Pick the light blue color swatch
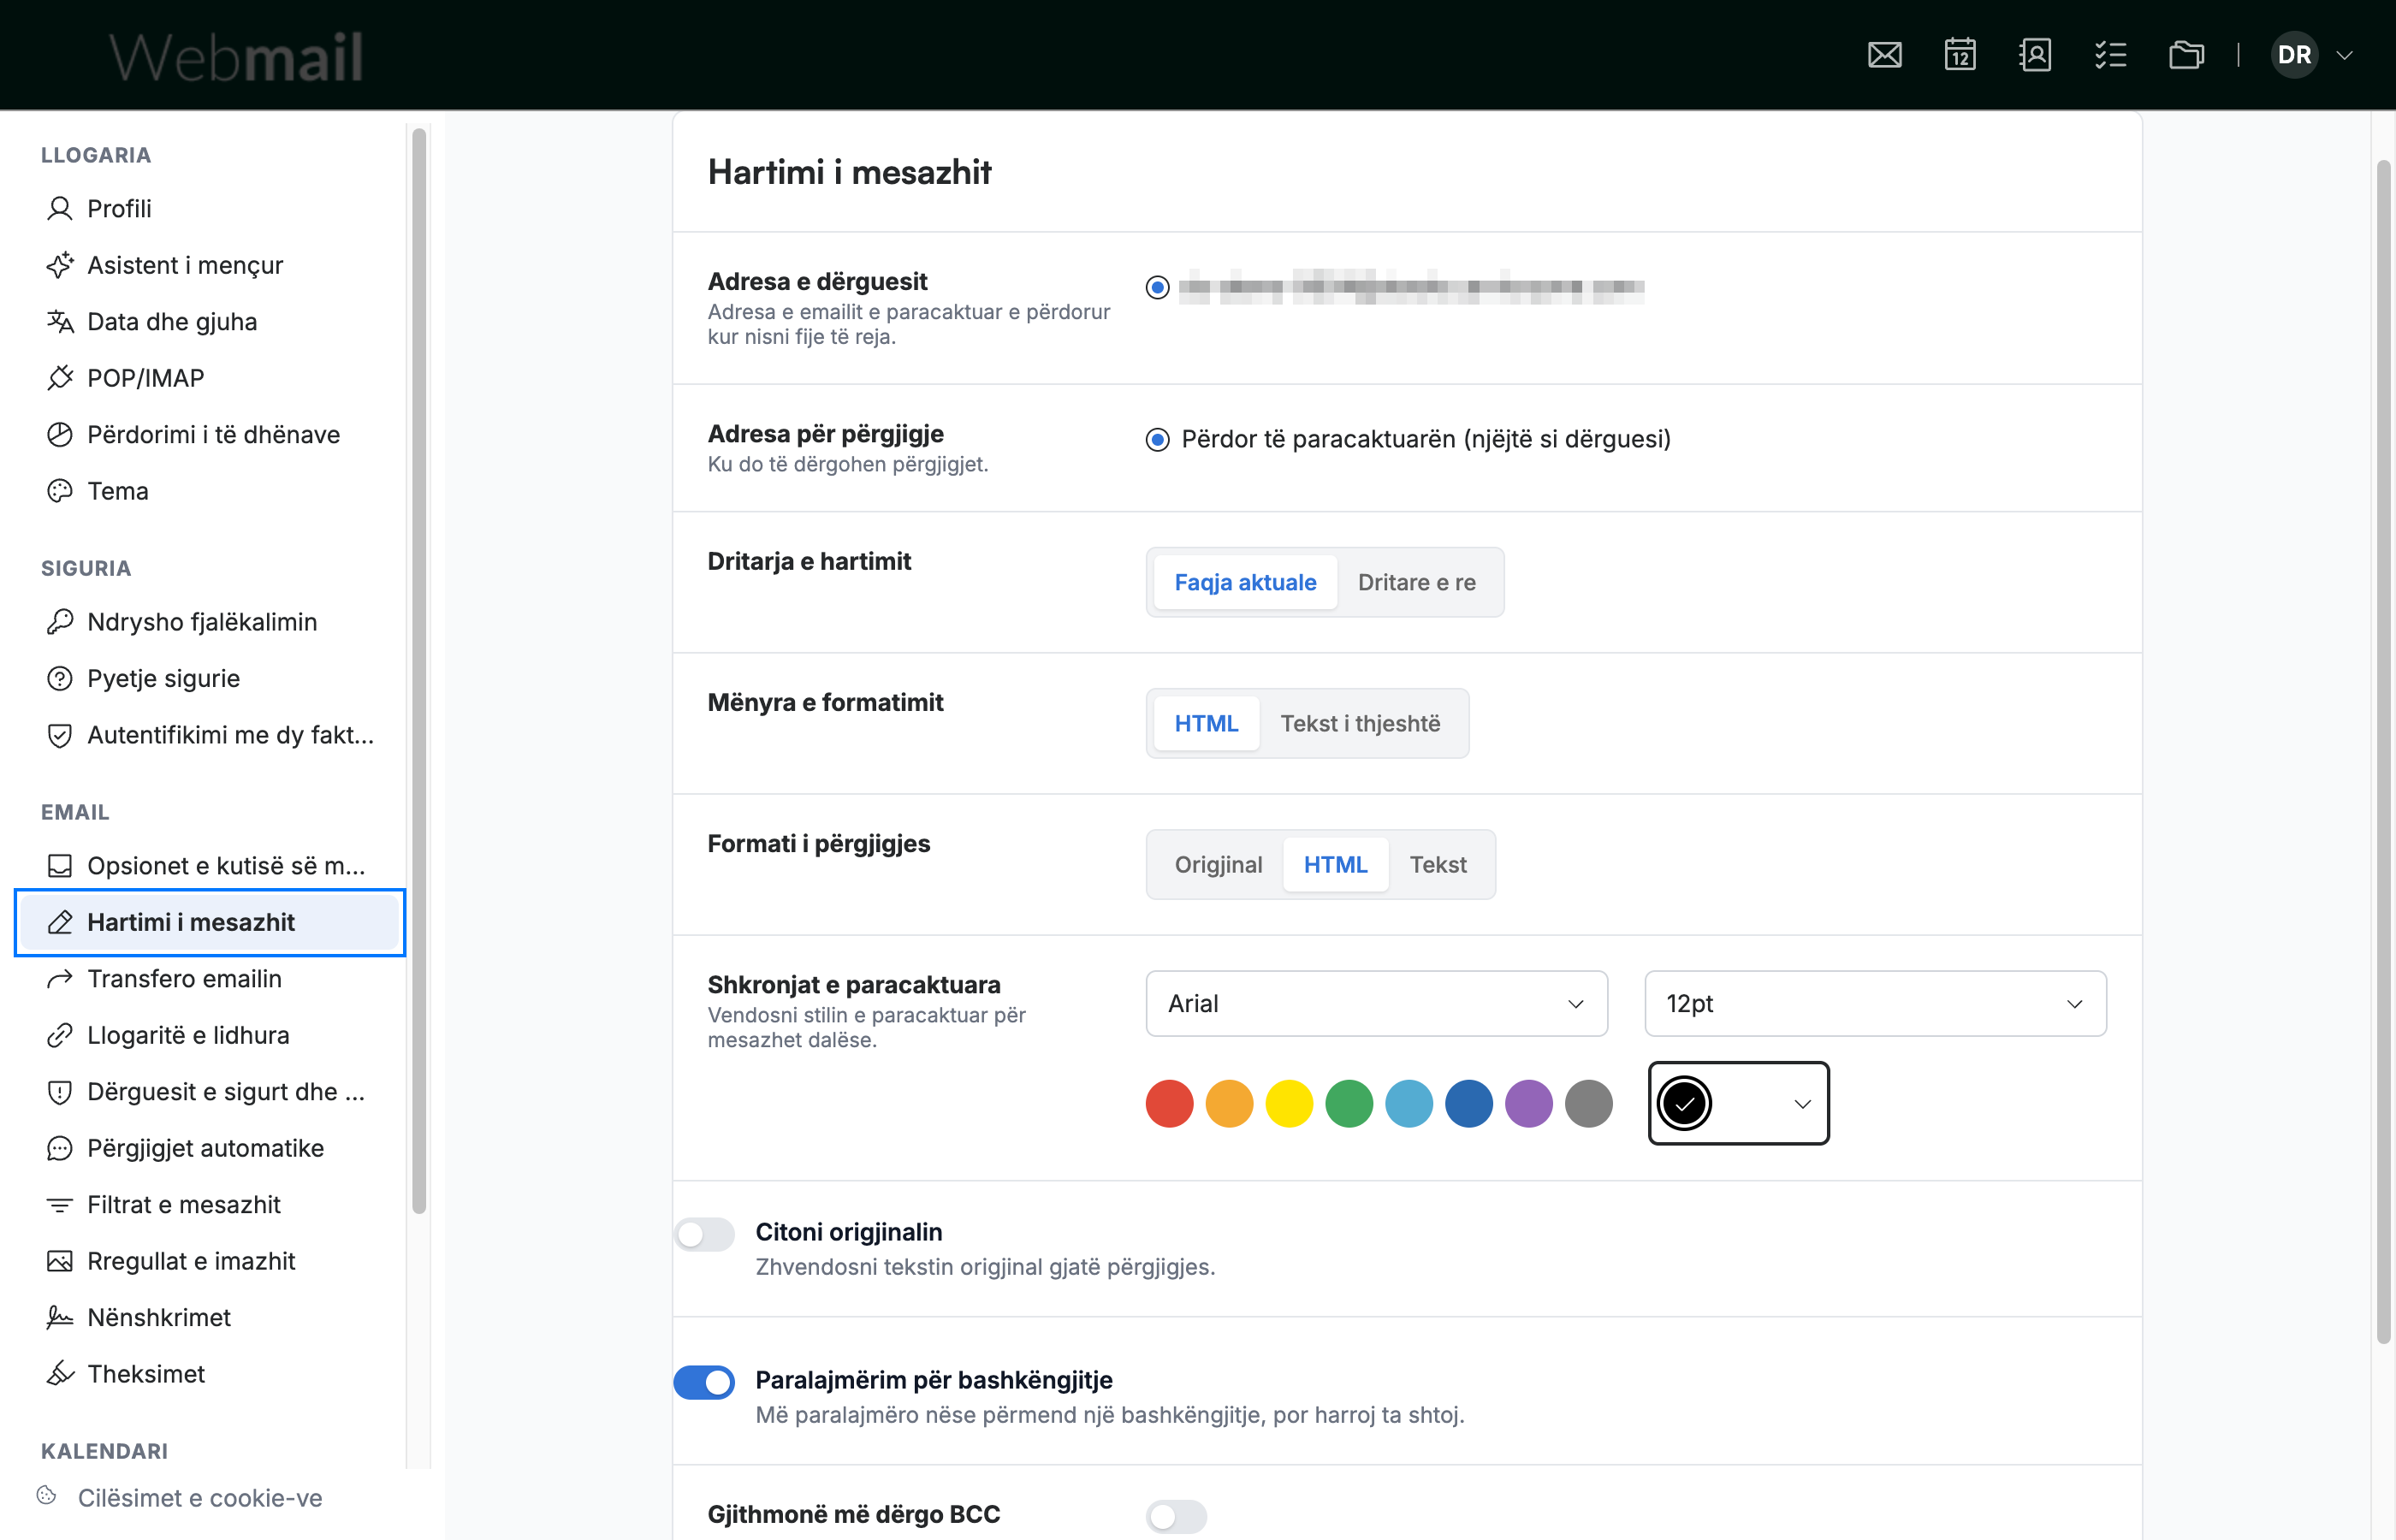Screen dimensions: 2396x1540 1409,1104
